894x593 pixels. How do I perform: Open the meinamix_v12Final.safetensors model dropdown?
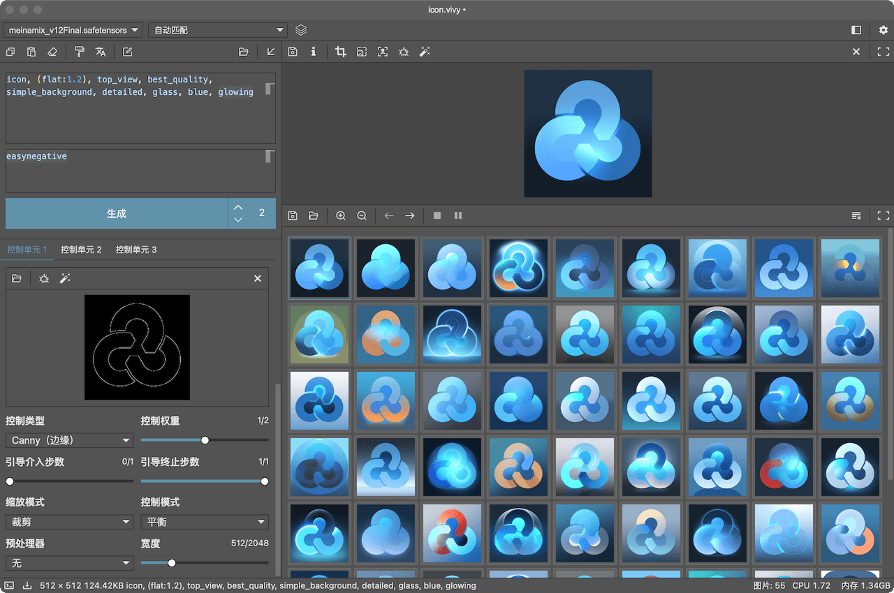(73, 30)
